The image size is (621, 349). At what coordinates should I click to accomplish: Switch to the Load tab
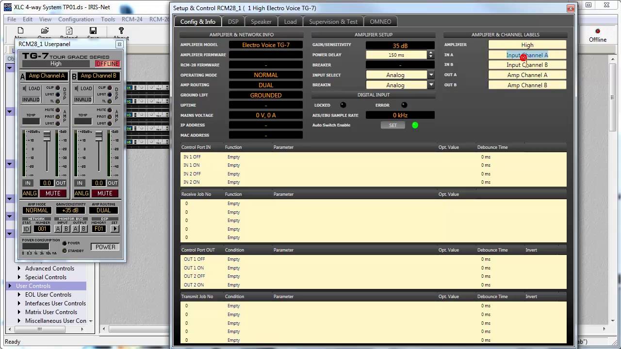click(290, 21)
